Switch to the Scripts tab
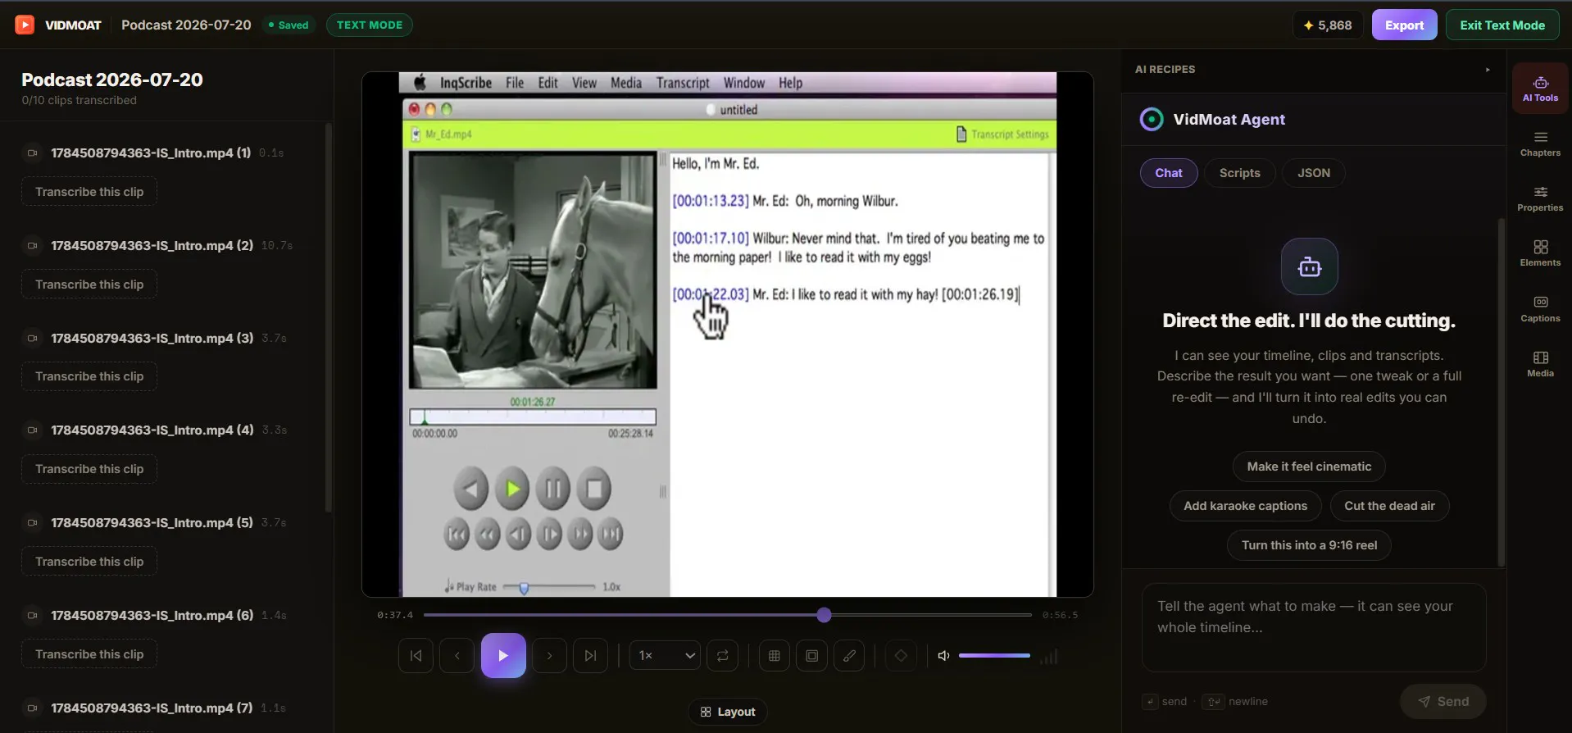The height and width of the screenshot is (733, 1572). [x=1240, y=173]
